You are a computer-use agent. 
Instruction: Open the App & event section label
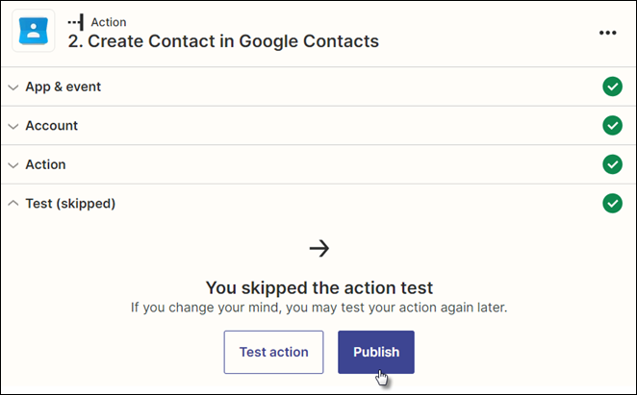click(63, 86)
